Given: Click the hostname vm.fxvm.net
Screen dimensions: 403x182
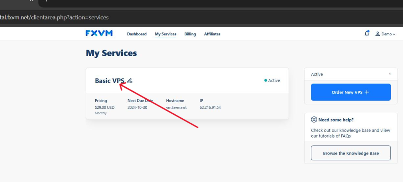Looking at the screenshot, I should coord(177,107).
